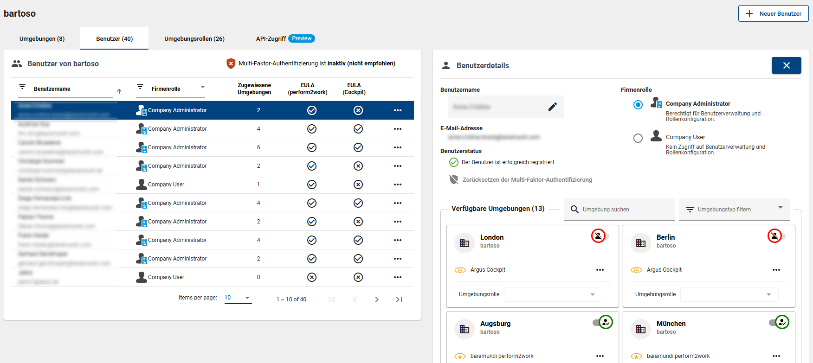
Task: Click the Neuer Benutzer button
Action: 773,14
